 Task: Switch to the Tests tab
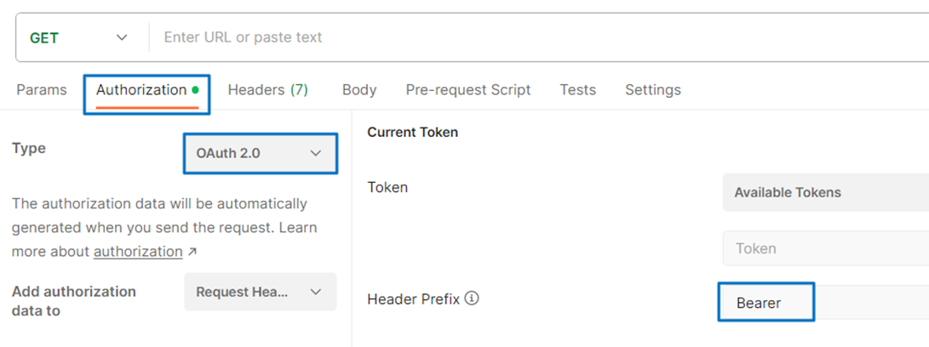[x=578, y=90]
